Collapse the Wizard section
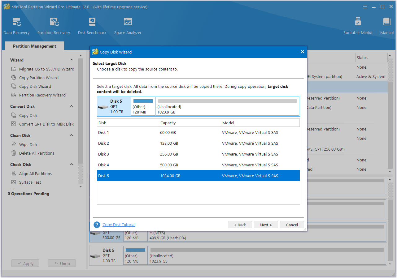 [72, 60]
